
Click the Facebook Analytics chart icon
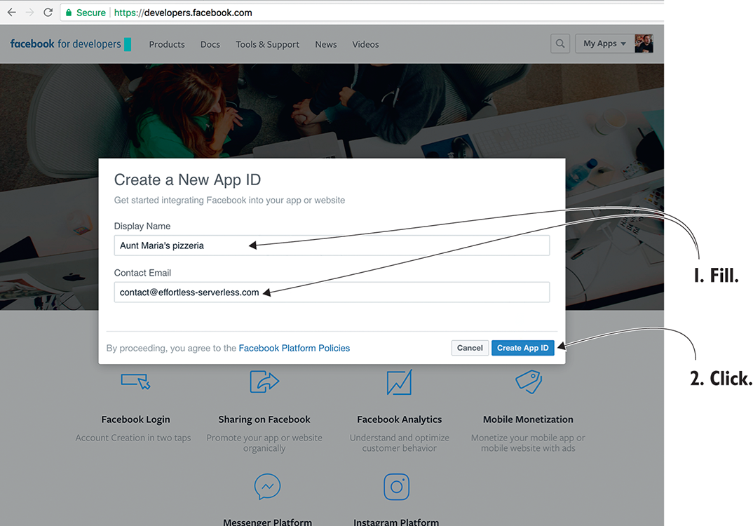[399, 382]
